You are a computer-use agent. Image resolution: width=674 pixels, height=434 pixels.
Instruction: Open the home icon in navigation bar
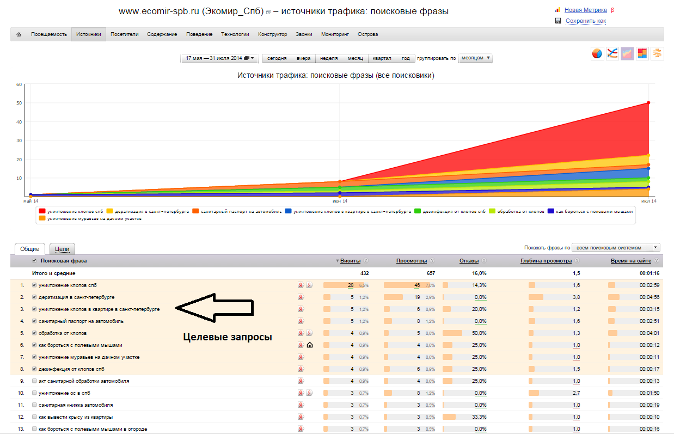pos(19,34)
